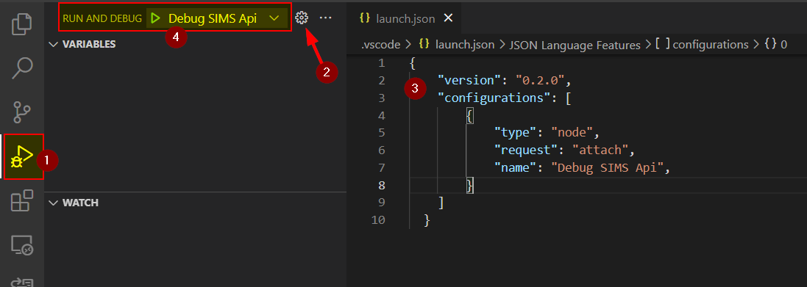Click the JSON Language Features breadcrumb
The width and height of the screenshot is (807, 287).
(x=575, y=45)
